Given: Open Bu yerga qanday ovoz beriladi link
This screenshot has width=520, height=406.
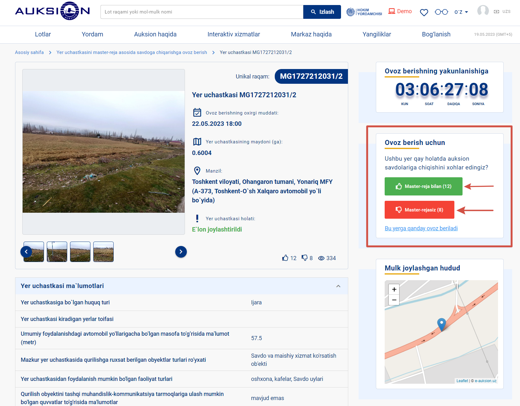Looking at the screenshot, I should coord(421,228).
